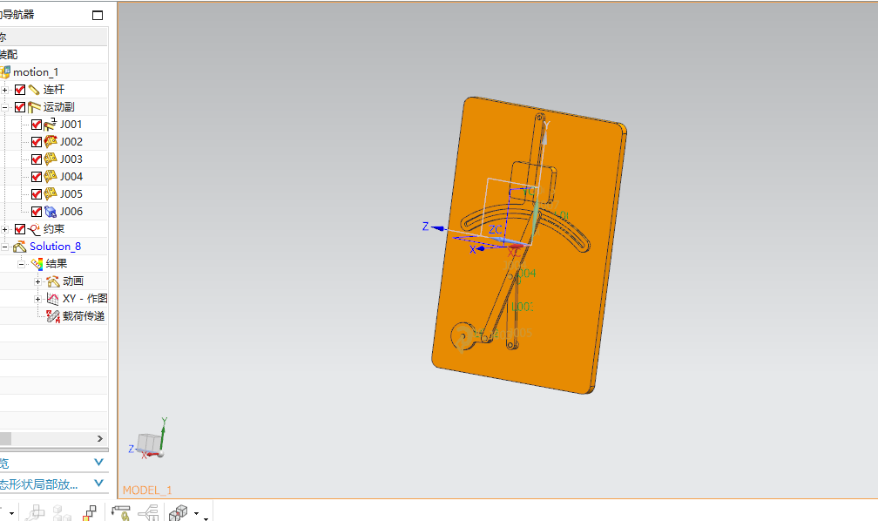Click the stepped squares toolbar icon
This screenshot has height=521, width=878.
[x=90, y=512]
